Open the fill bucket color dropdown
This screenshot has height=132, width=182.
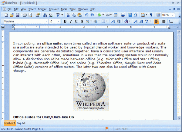(99, 21)
